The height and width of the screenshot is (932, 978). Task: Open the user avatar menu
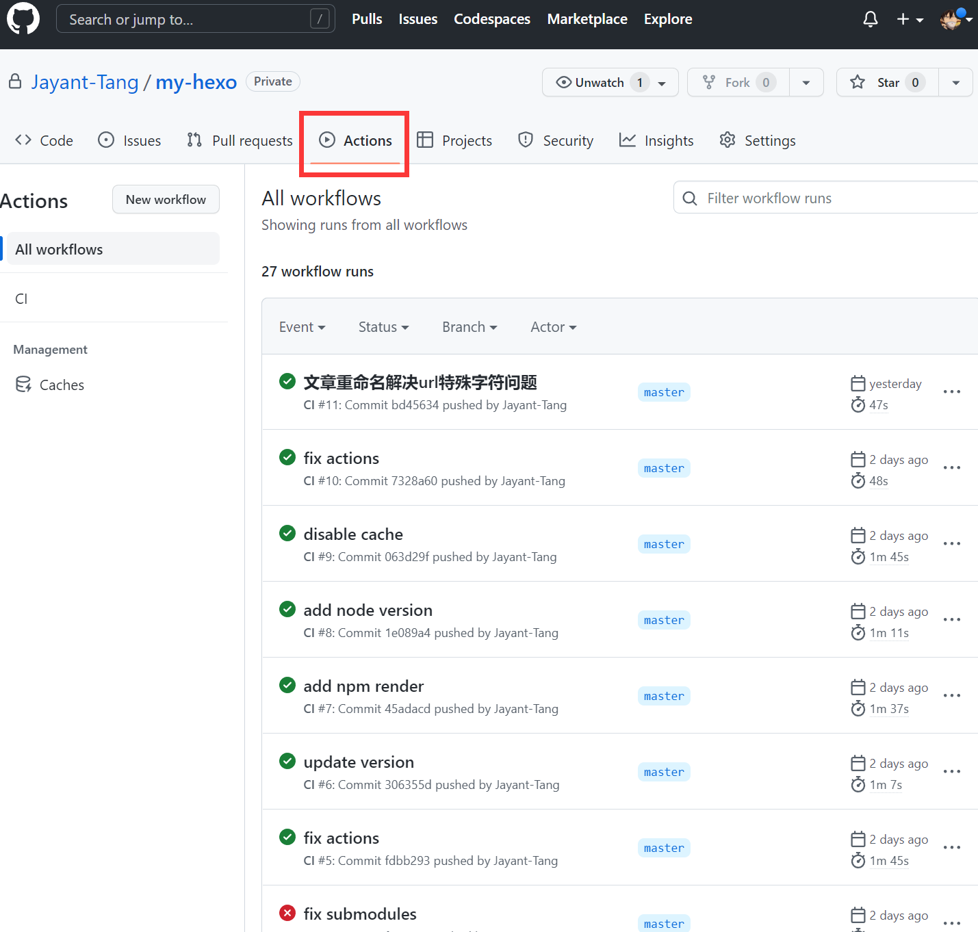(956, 19)
